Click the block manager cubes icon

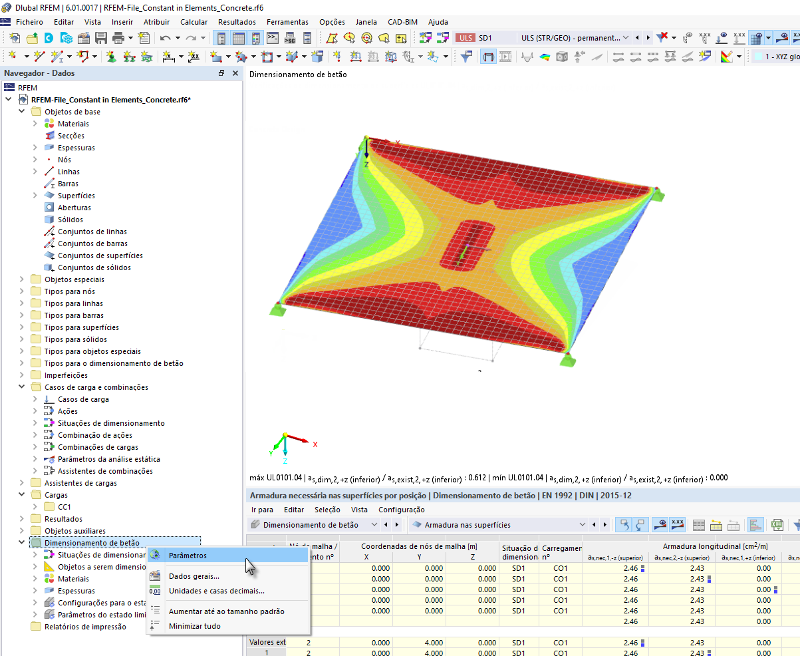(x=67, y=38)
